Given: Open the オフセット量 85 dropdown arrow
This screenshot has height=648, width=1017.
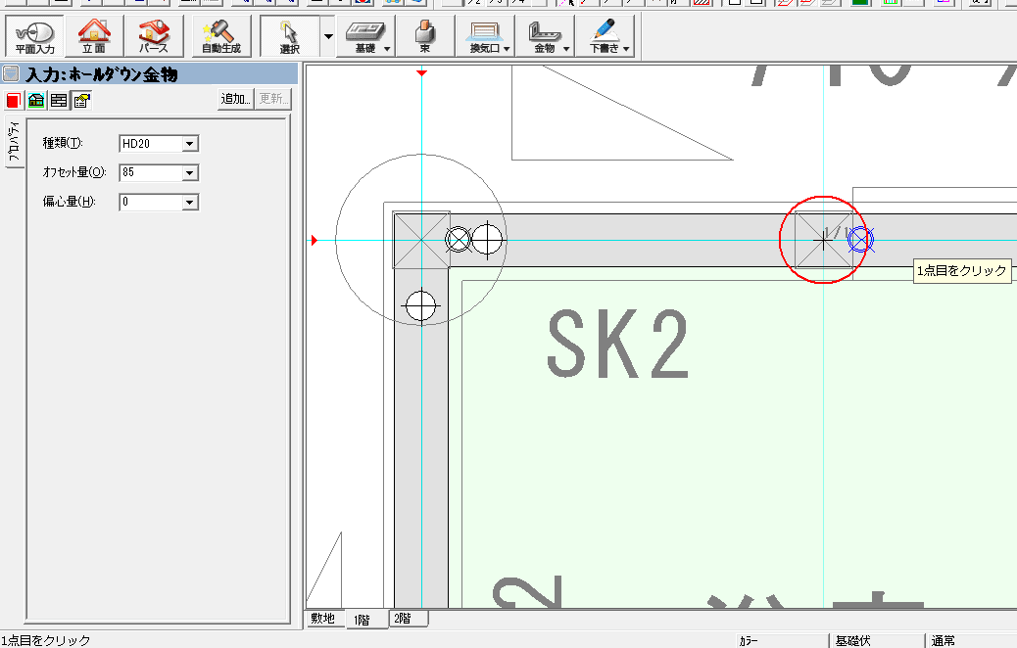Looking at the screenshot, I should (x=189, y=173).
